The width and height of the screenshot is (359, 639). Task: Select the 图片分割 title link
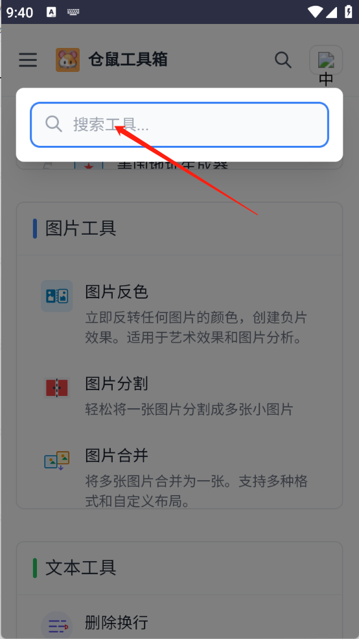pos(117,384)
